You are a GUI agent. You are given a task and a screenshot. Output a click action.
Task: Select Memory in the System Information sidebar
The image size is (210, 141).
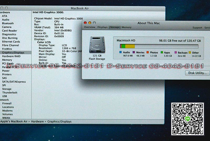click(7, 60)
